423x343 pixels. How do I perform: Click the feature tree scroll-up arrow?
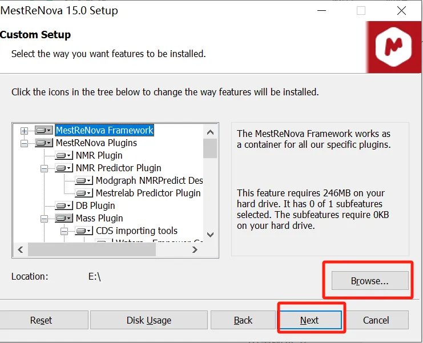[210, 132]
